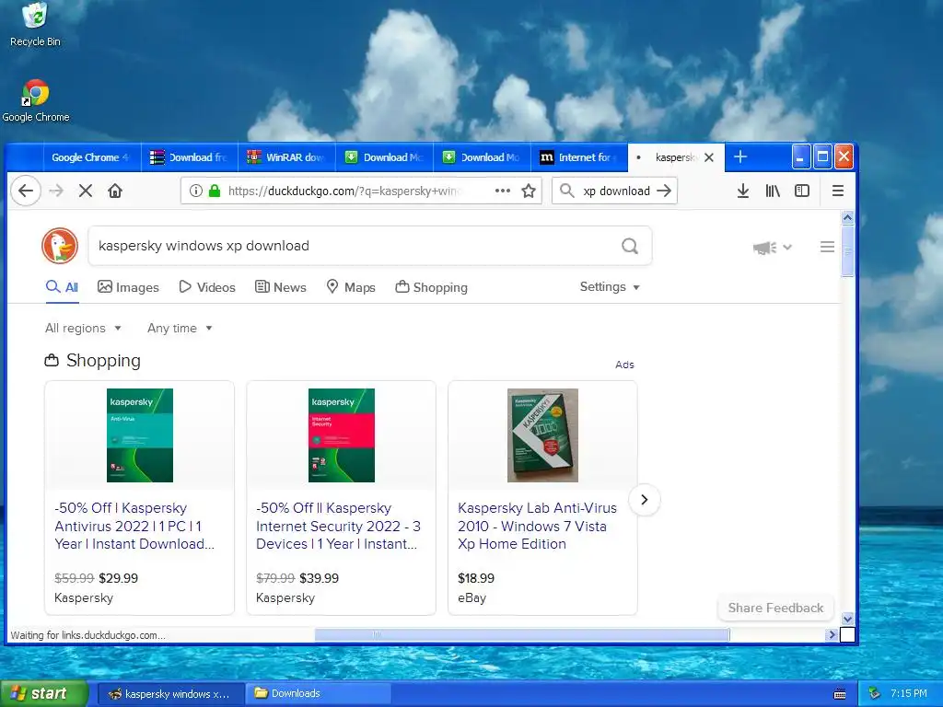The image size is (943, 707).
Task: Click the keyboard icon in the system tray
Action: (x=840, y=694)
